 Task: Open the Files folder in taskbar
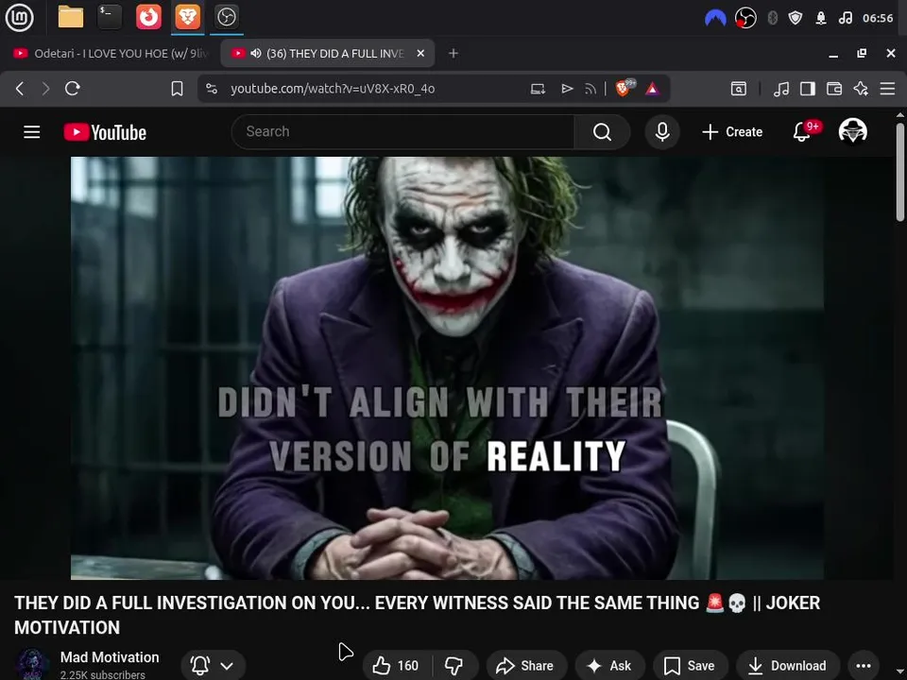click(71, 17)
